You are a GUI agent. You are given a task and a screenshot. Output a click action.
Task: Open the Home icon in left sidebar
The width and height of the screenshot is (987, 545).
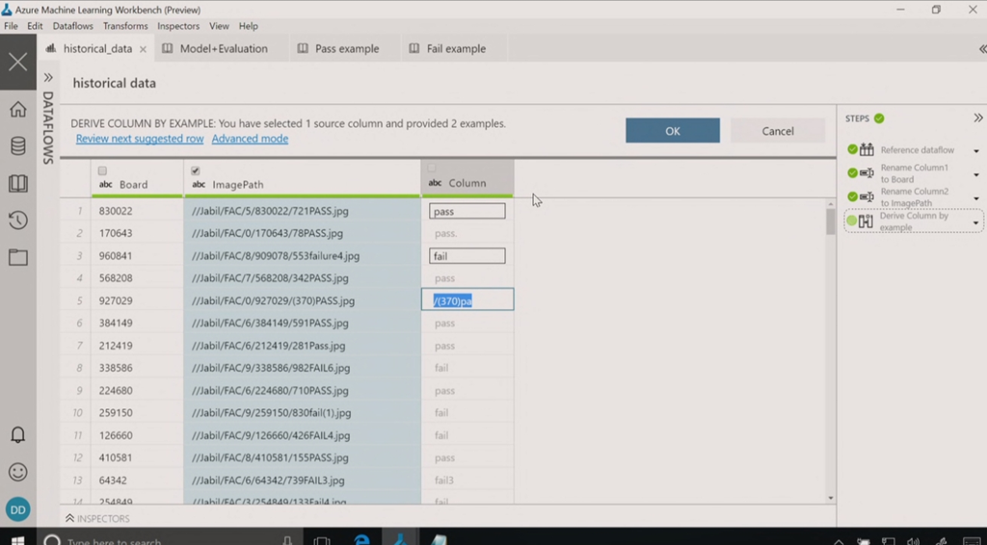17,109
